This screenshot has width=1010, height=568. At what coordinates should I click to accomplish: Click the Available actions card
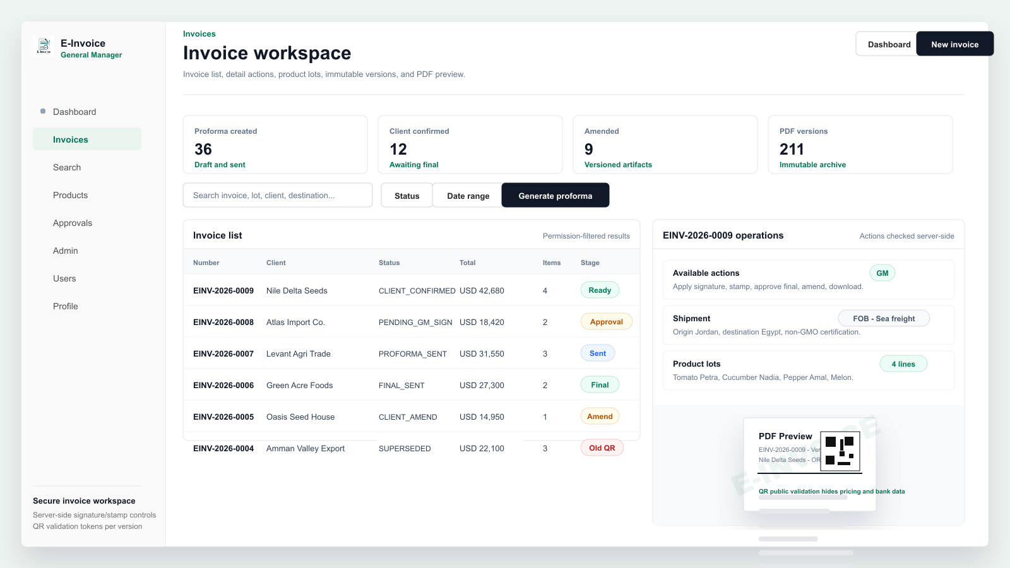[x=809, y=280]
